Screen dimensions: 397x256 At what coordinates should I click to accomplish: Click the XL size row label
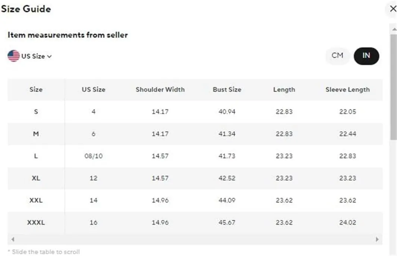coord(36,178)
